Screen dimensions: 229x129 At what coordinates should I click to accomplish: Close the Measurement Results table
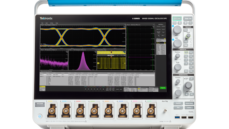click(154, 71)
